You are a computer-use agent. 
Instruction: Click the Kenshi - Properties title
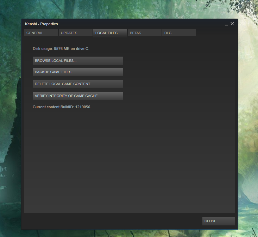click(x=42, y=24)
